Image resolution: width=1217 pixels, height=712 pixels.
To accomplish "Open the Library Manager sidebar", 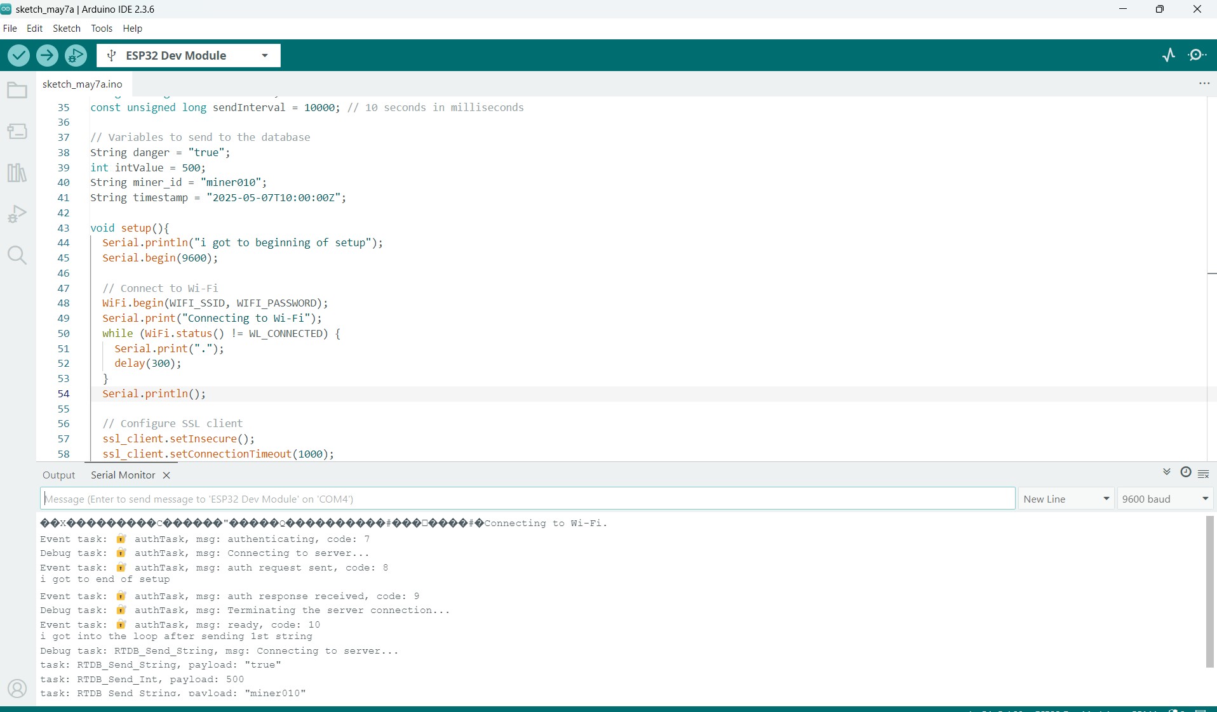I will coord(17,173).
